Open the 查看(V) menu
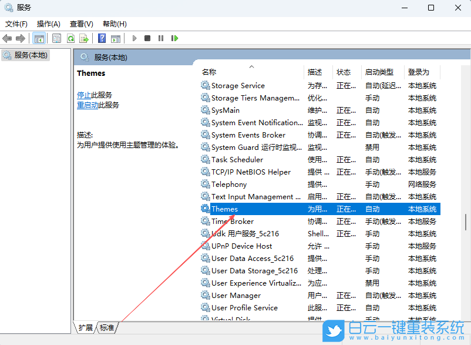 pyautogui.click(x=81, y=24)
